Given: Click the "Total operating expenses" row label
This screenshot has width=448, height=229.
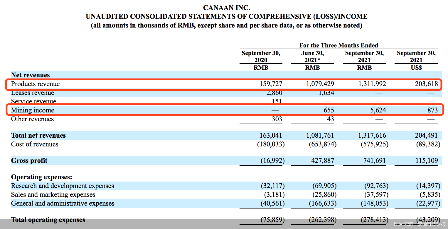Looking at the screenshot, I should (x=48, y=220).
